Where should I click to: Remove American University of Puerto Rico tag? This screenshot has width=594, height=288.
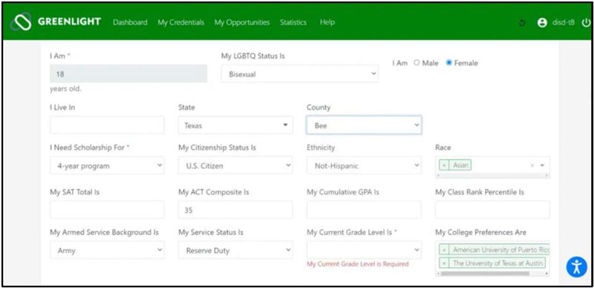pos(444,250)
